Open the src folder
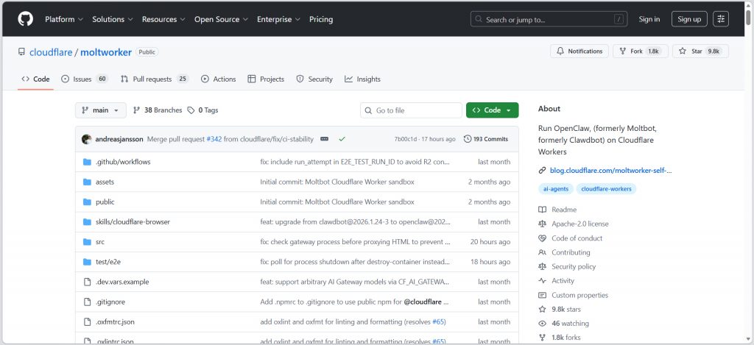This screenshot has width=754, height=345. [x=100, y=242]
